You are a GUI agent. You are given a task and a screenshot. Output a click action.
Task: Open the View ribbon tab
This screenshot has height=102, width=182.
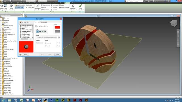(41, 3)
